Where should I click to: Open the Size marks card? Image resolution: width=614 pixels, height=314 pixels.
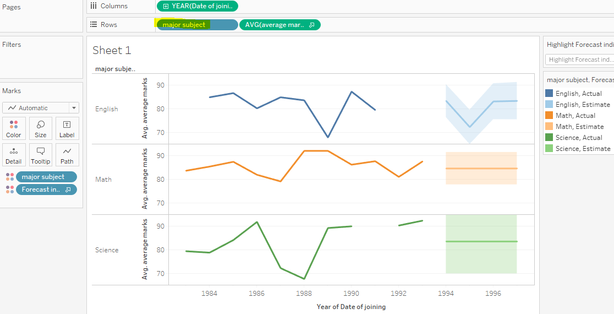40,128
